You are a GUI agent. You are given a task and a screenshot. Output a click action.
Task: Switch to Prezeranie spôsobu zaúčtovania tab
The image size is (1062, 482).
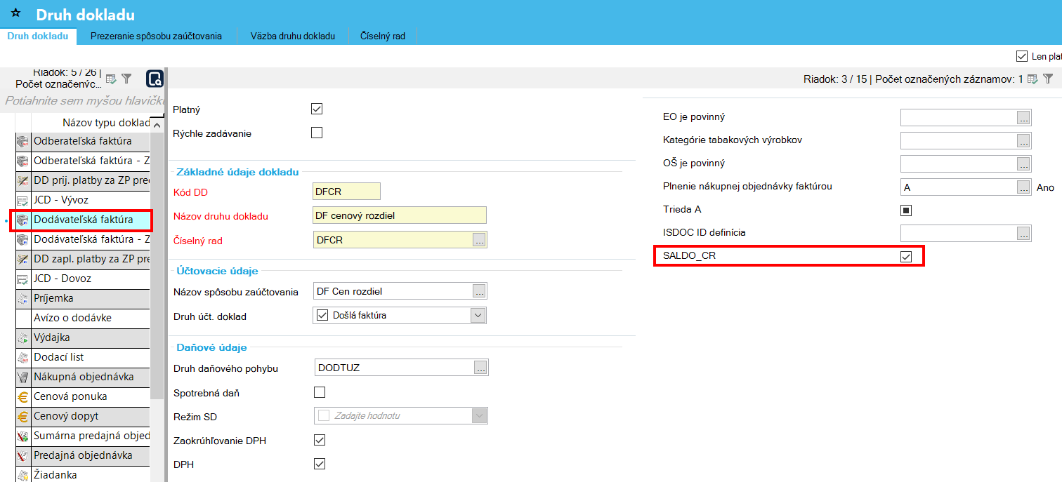coord(156,36)
